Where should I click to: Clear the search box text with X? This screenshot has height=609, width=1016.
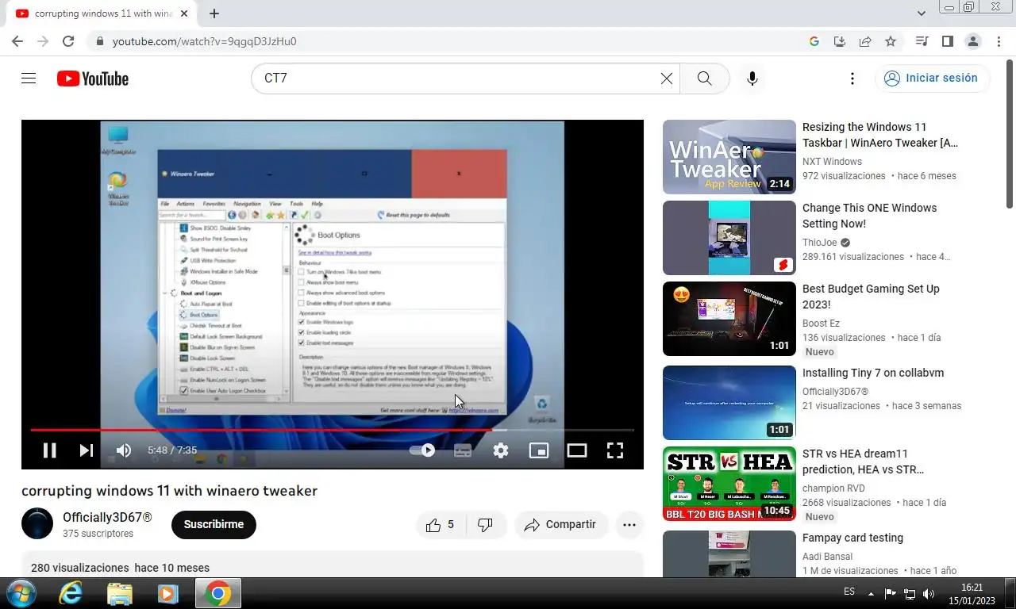667,79
